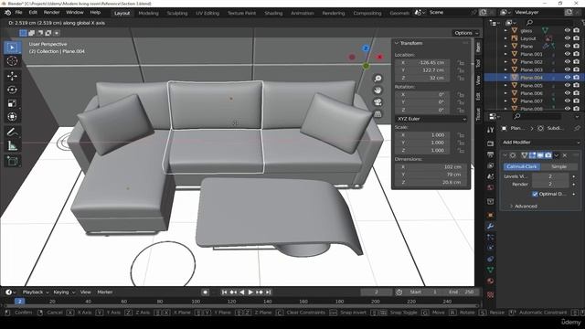Activate the Scale tool
This screenshot has height=329, width=585.
12,103
